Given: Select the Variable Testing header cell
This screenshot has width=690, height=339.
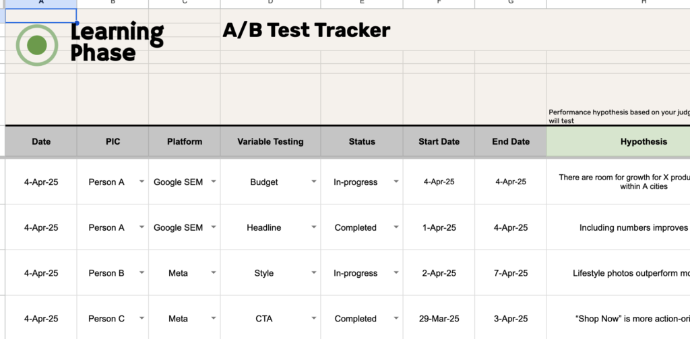Looking at the screenshot, I should click(x=271, y=141).
